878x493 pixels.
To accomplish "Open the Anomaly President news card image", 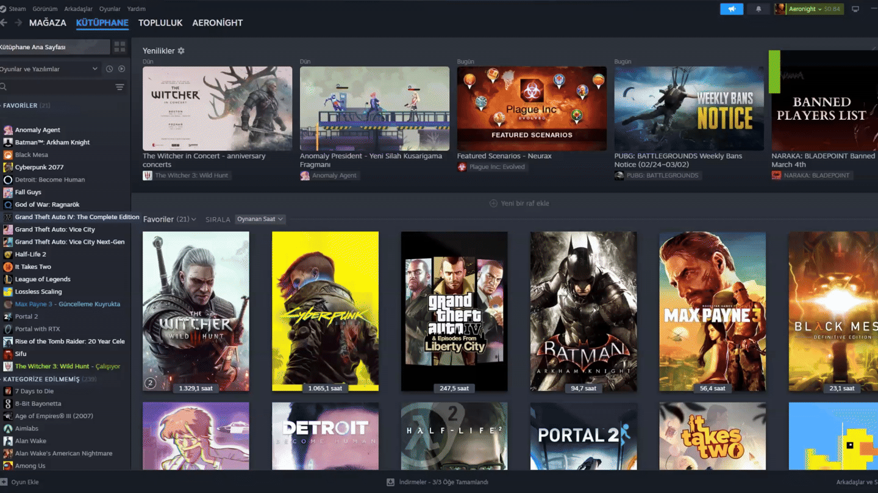I will tap(374, 108).
